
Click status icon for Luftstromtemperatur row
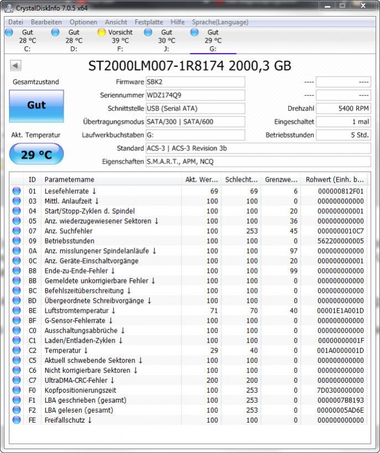pos(17,310)
